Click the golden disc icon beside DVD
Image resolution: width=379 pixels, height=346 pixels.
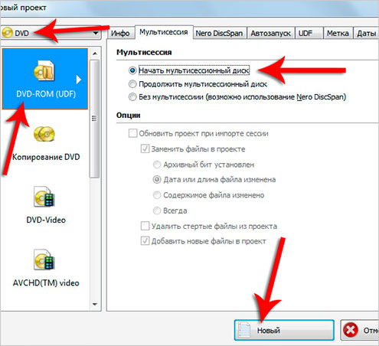coord(8,33)
